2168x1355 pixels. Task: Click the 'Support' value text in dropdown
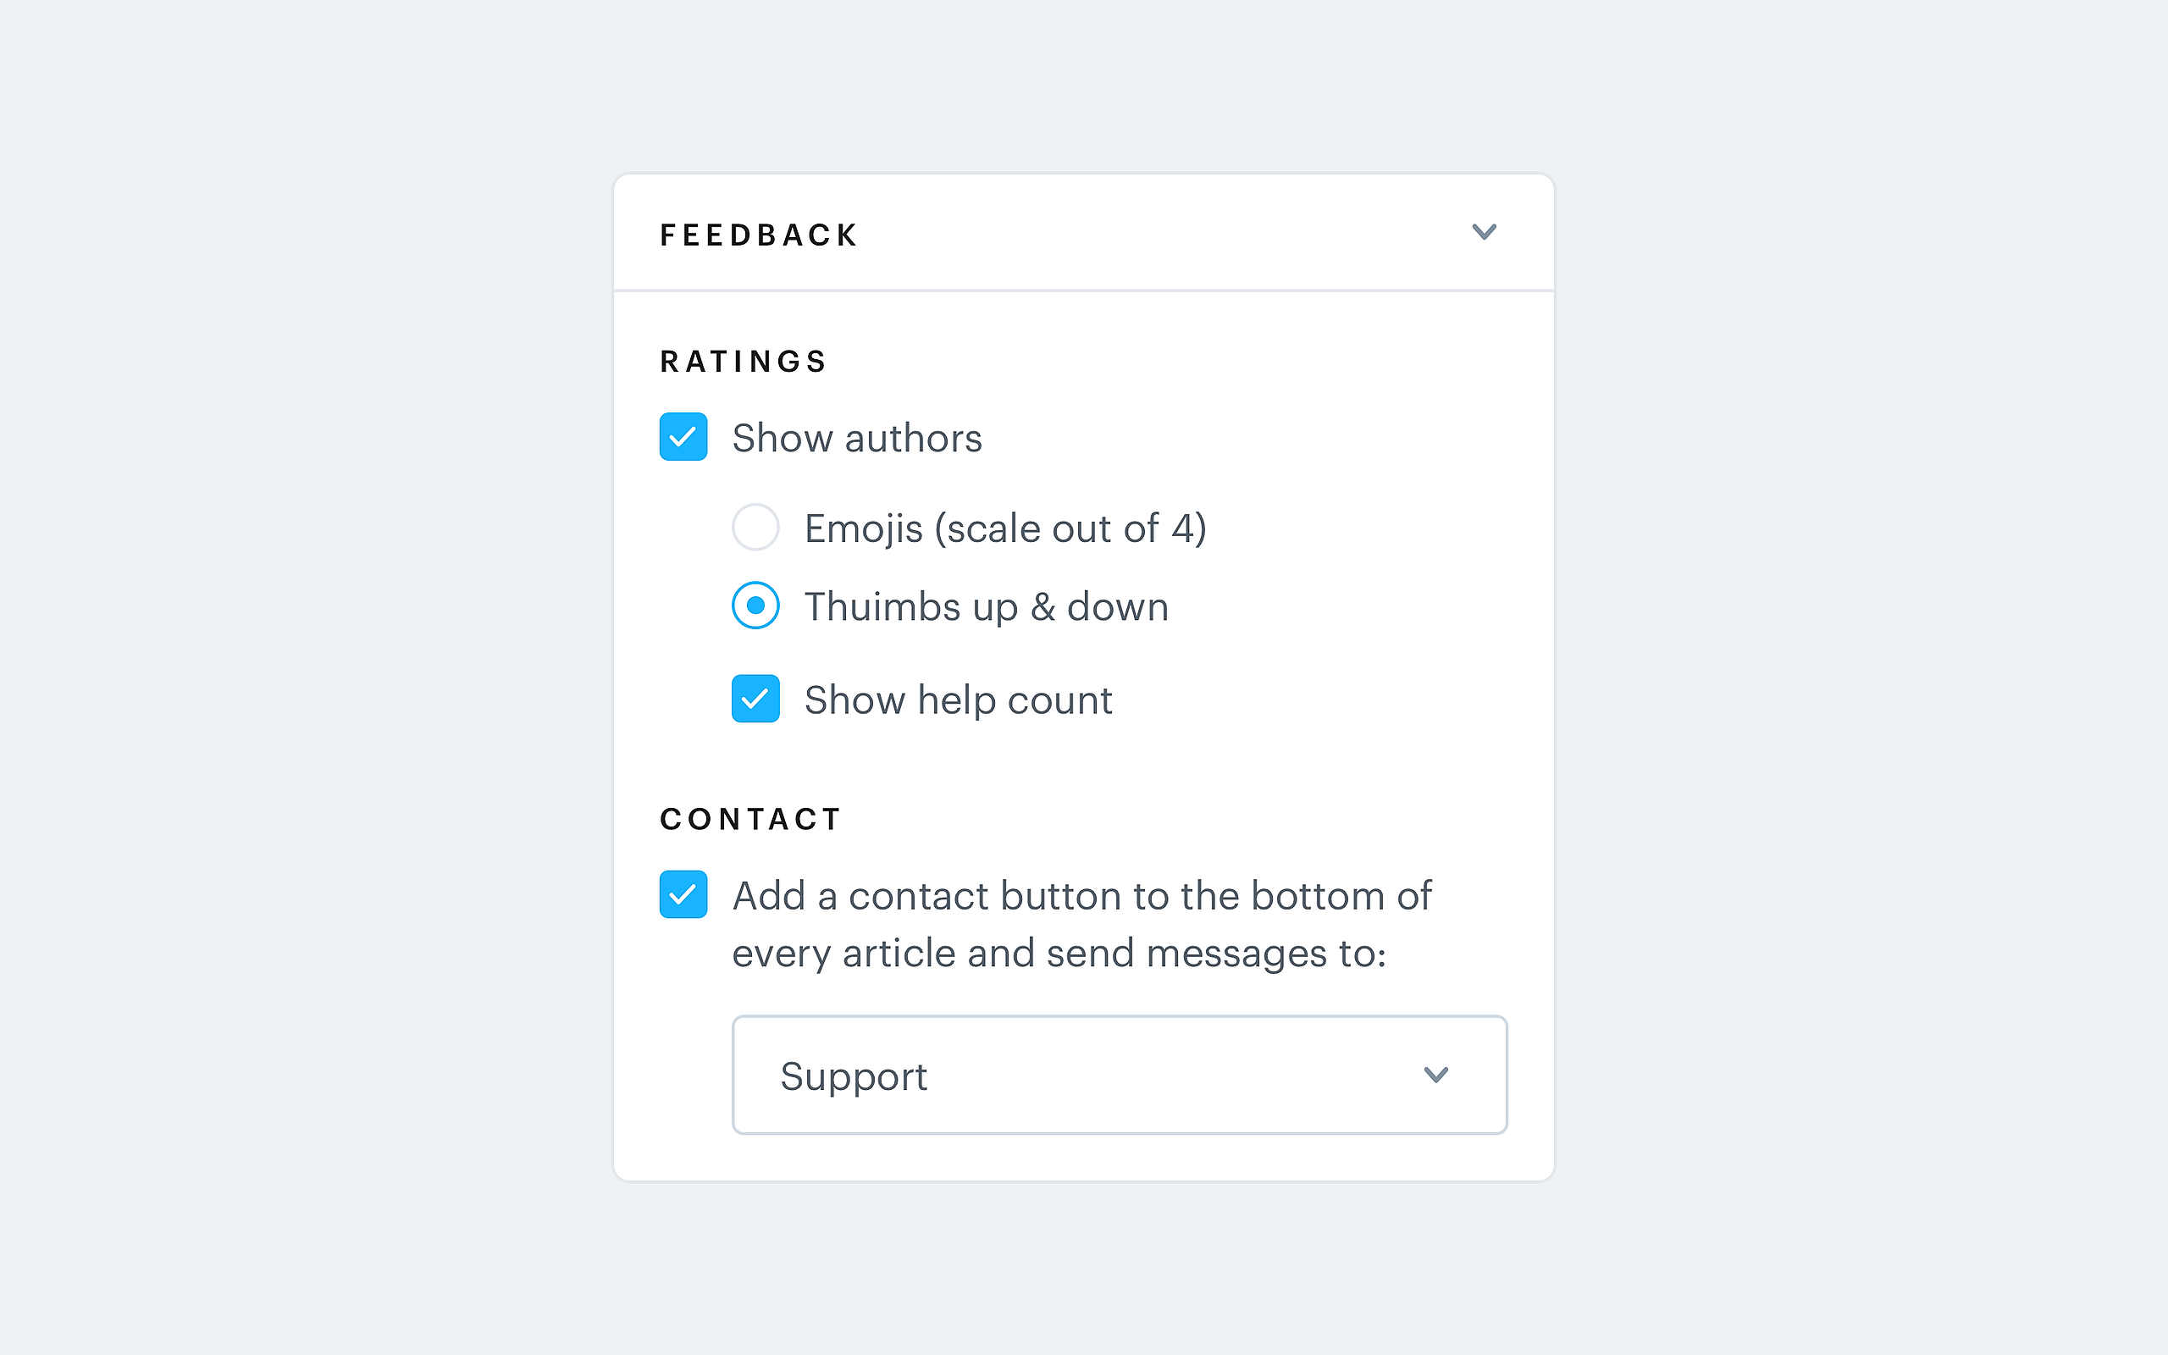click(x=853, y=1076)
